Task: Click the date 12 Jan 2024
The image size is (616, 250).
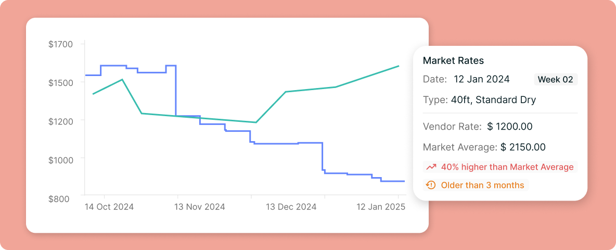Action: tap(482, 79)
